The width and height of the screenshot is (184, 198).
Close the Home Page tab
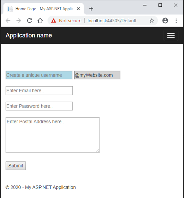coord(78,9)
